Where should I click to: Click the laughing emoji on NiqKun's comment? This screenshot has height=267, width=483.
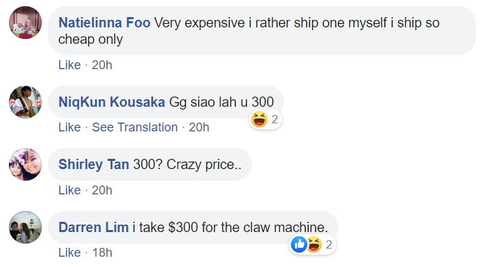point(259,119)
